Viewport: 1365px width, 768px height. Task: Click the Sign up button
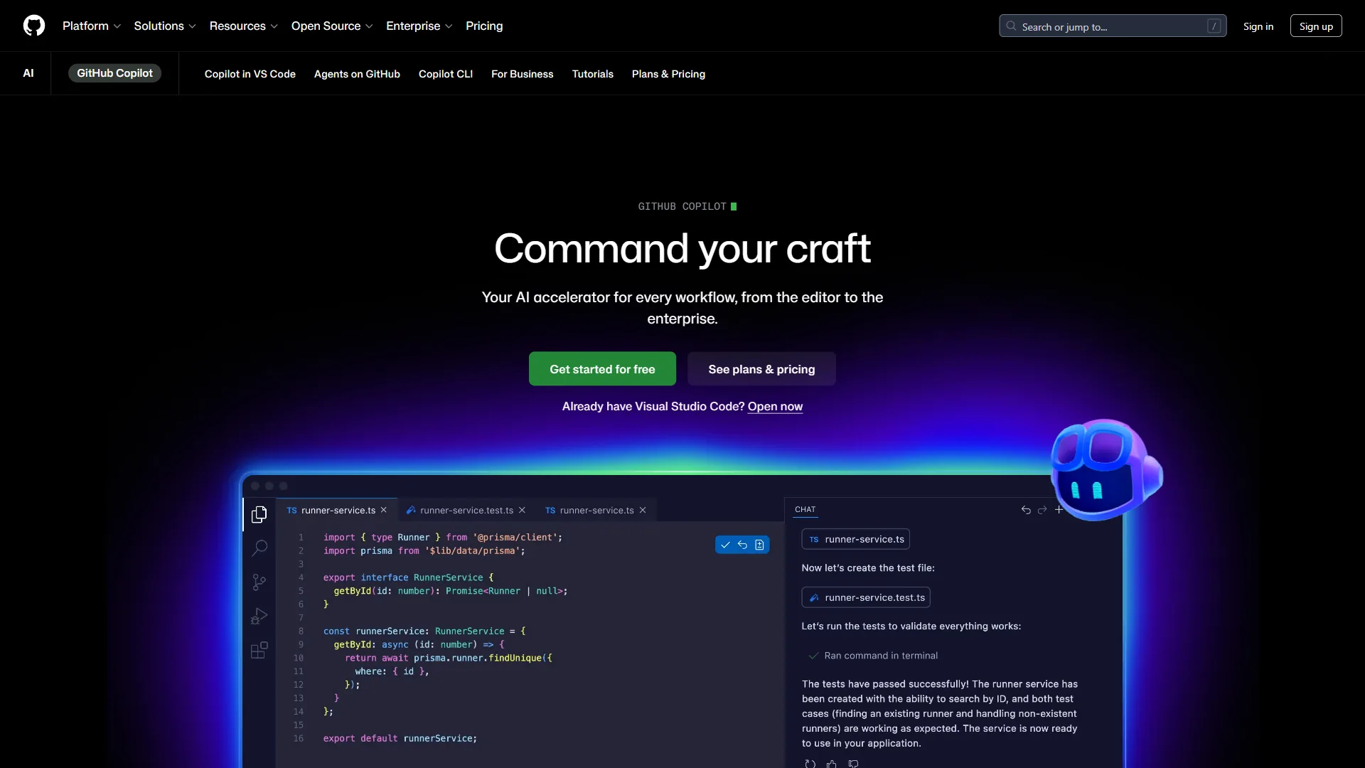tap(1316, 26)
